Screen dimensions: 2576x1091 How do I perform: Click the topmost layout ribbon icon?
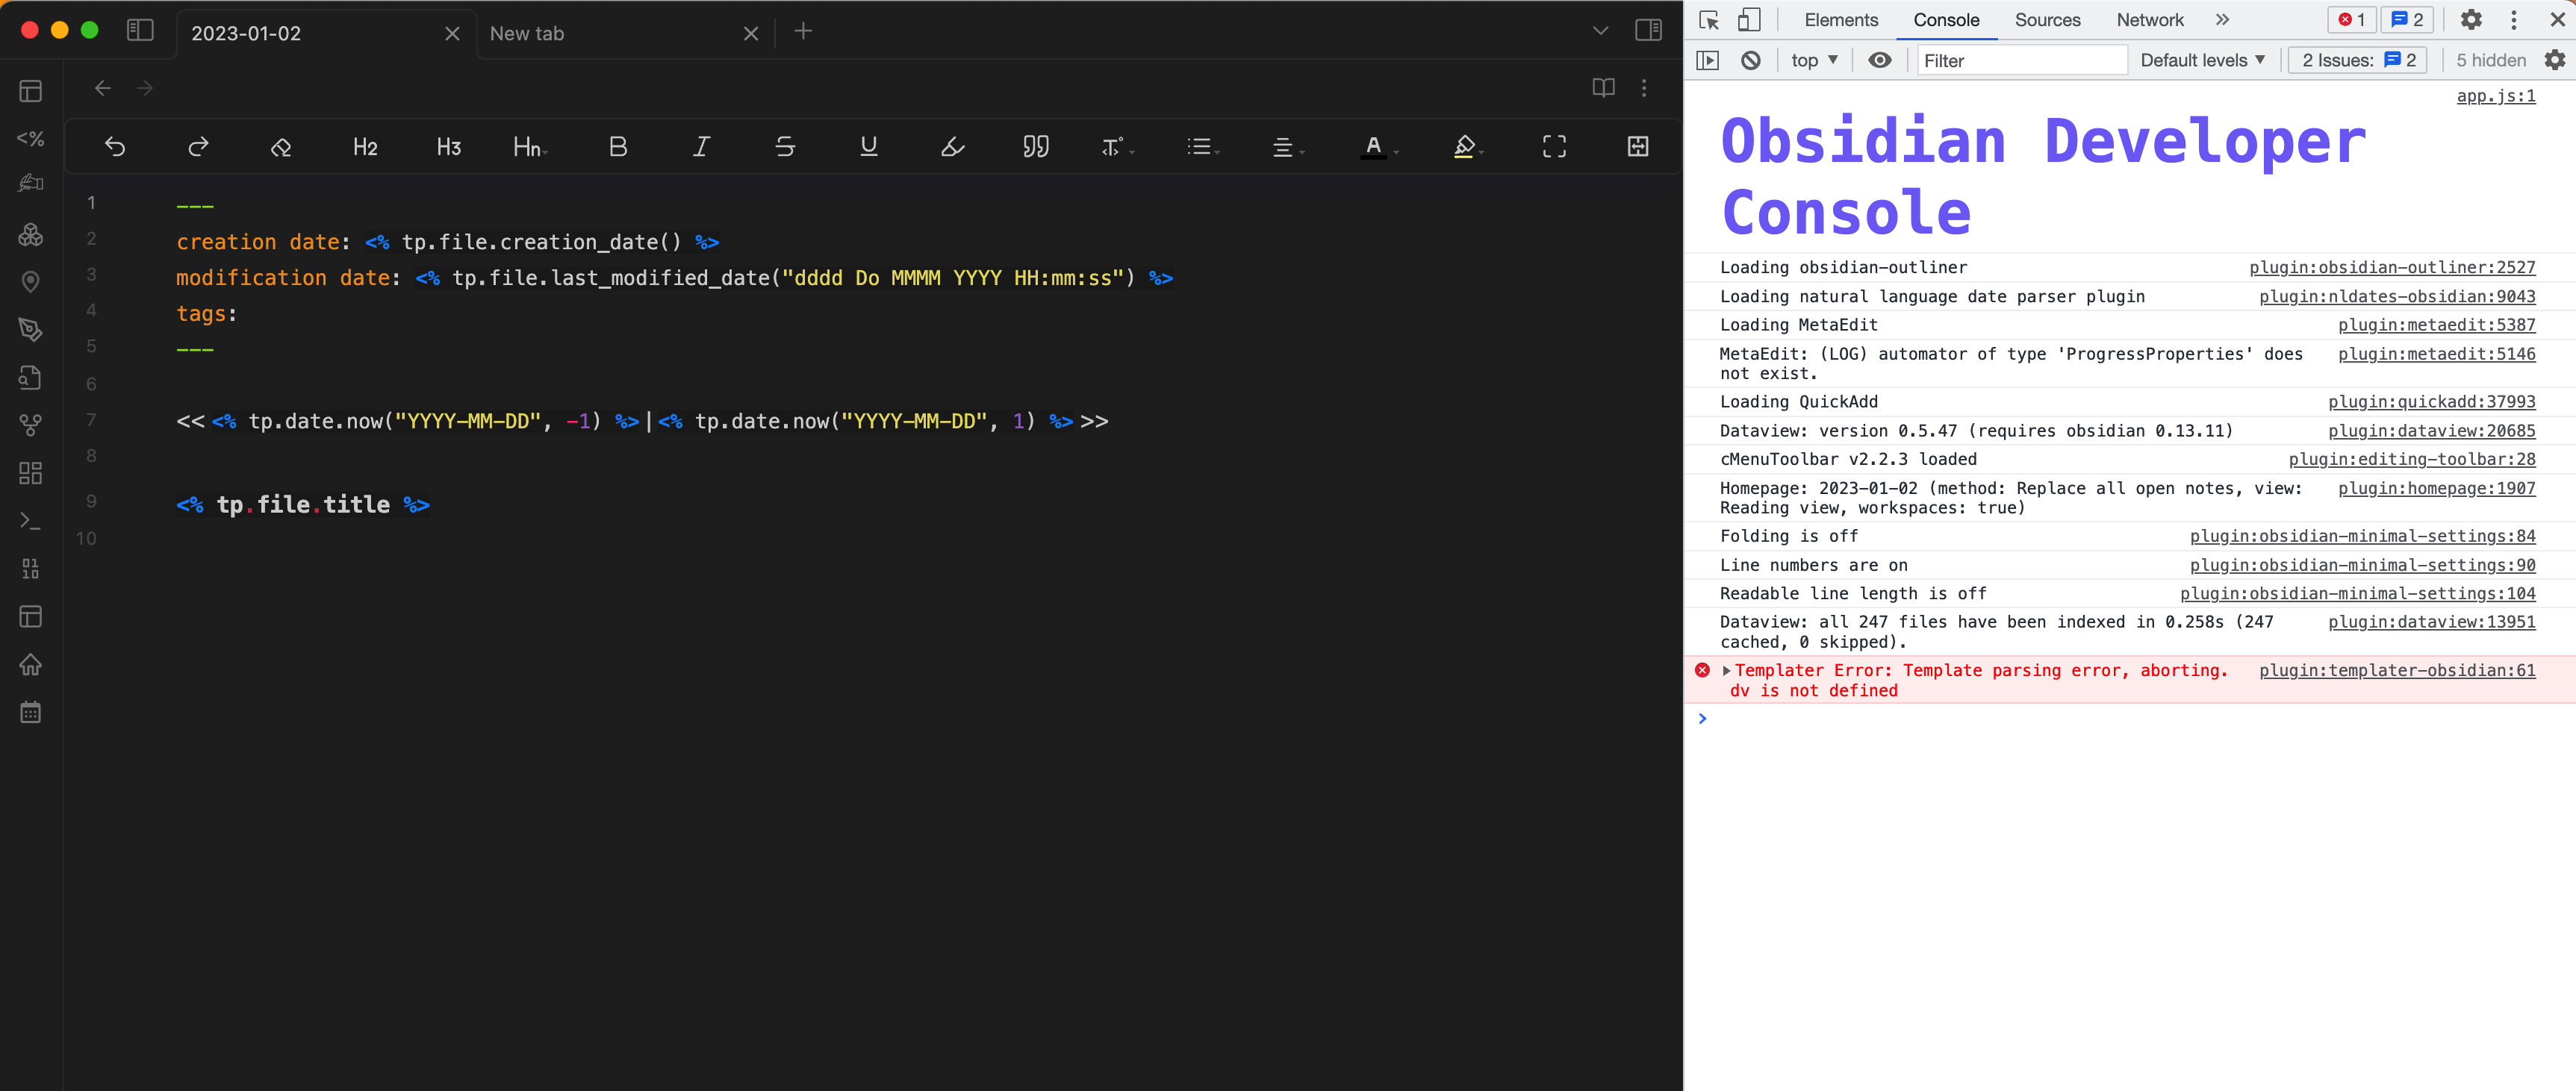tap(31, 91)
